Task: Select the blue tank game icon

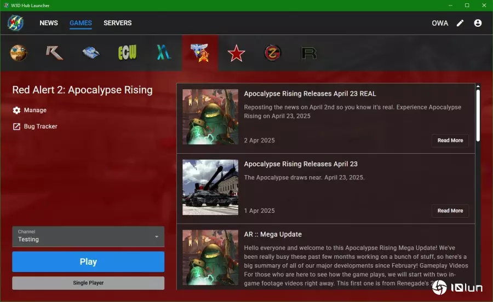Action: coord(91,53)
